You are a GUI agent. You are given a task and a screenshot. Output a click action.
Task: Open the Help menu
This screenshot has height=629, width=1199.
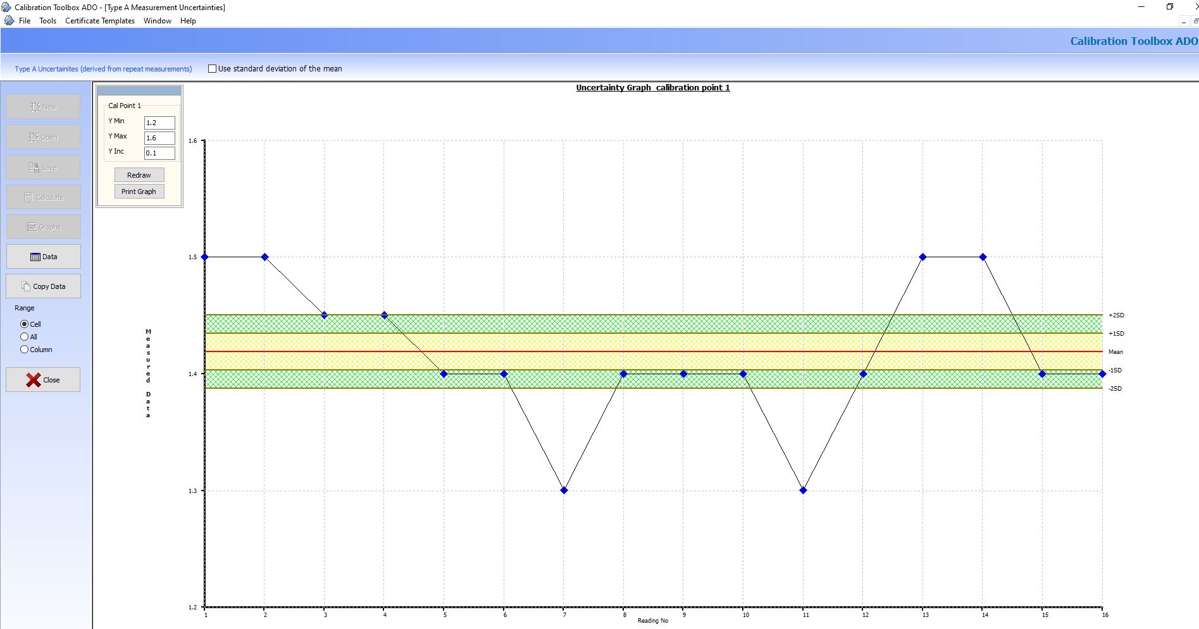pyautogui.click(x=188, y=21)
